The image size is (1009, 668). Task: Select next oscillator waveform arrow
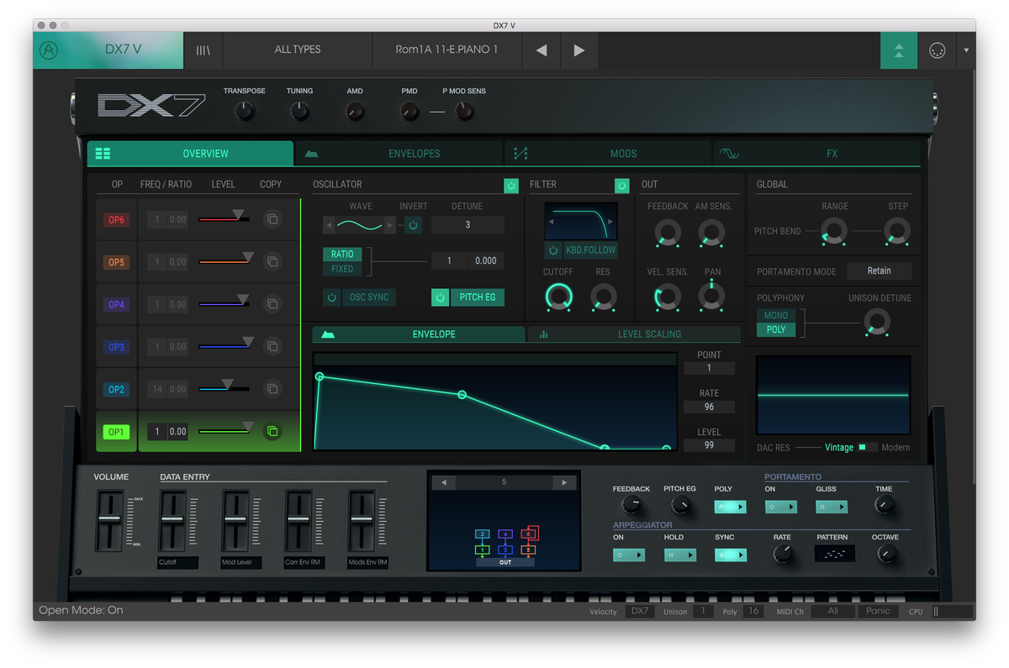pos(389,224)
